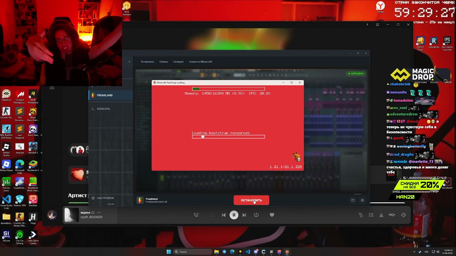Click the РУС language indicator in the tray
This screenshot has height=256, width=456.
(x=427, y=252)
